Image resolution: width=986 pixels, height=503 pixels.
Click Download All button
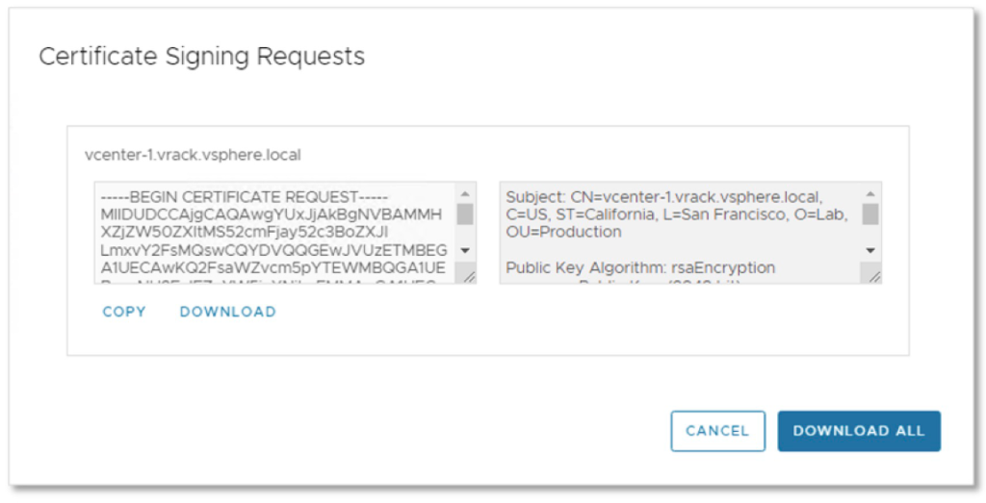(x=858, y=431)
